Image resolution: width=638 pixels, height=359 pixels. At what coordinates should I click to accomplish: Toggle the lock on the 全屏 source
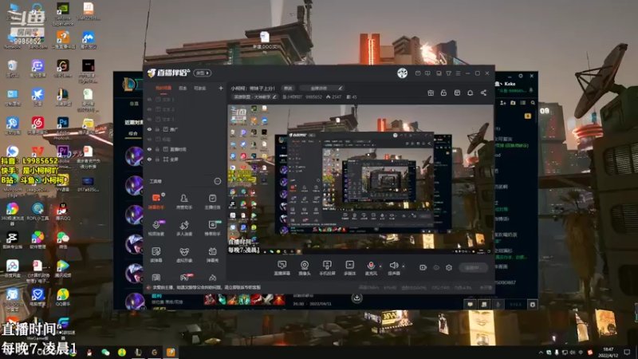pos(157,160)
